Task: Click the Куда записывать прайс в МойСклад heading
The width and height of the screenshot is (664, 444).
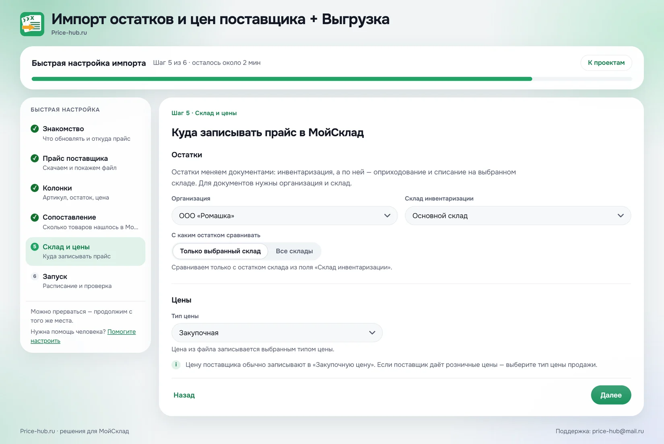Action: (x=268, y=133)
